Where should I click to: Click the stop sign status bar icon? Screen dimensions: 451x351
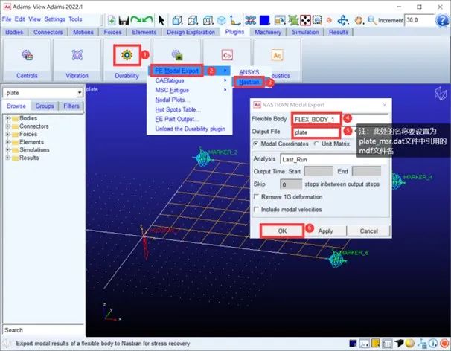point(444,343)
